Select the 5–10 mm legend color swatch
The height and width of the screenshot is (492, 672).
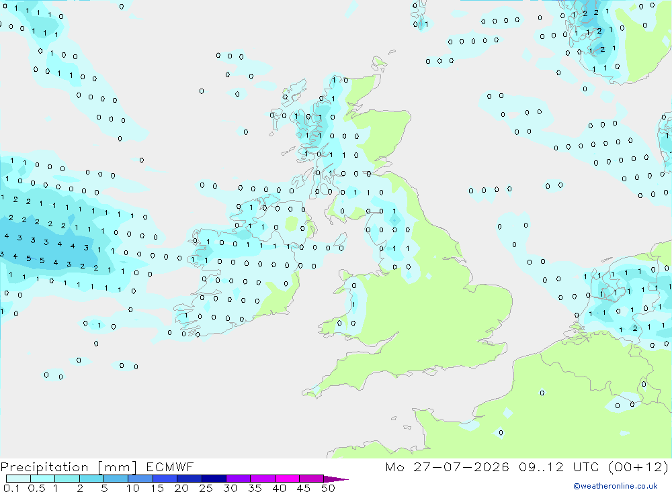coord(116,479)
